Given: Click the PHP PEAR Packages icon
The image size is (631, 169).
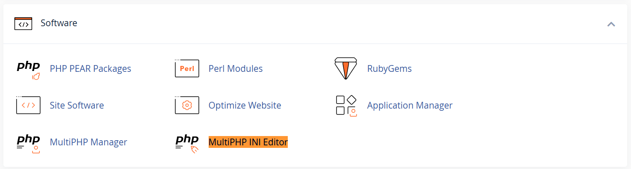Looking at the screenshot, I should (x=28, y=70).
